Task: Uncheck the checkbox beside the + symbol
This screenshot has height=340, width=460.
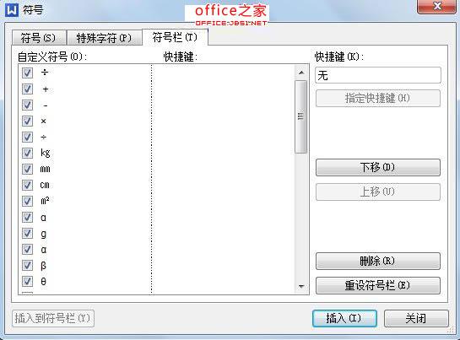Action: [x=27, y=89]
